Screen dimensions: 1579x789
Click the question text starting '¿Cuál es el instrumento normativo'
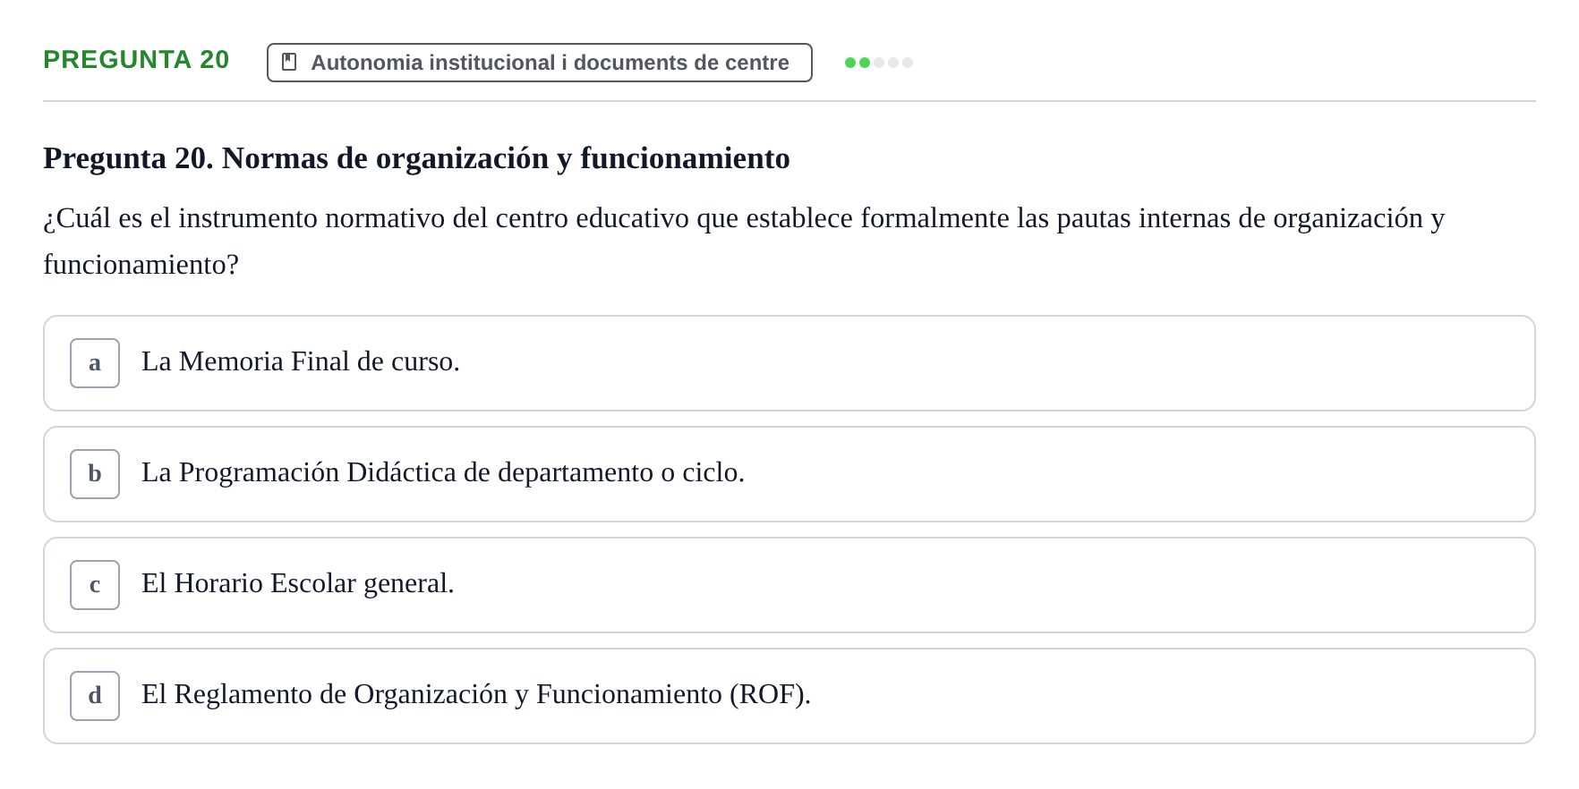pos(744,242)
